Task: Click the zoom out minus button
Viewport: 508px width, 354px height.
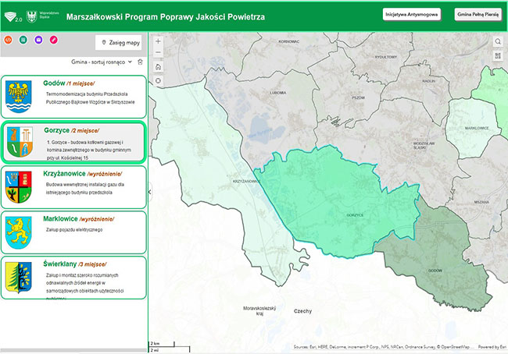Action: coord(159,53)
